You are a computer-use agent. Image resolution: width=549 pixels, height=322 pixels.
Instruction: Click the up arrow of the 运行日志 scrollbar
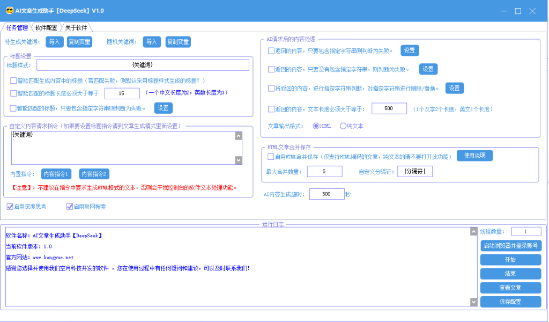pyautogui.click(x=473, y=232)
